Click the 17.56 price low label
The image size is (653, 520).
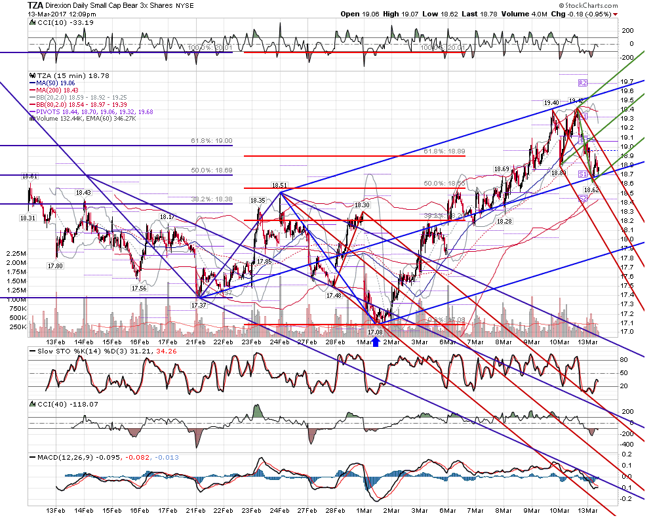139,289
